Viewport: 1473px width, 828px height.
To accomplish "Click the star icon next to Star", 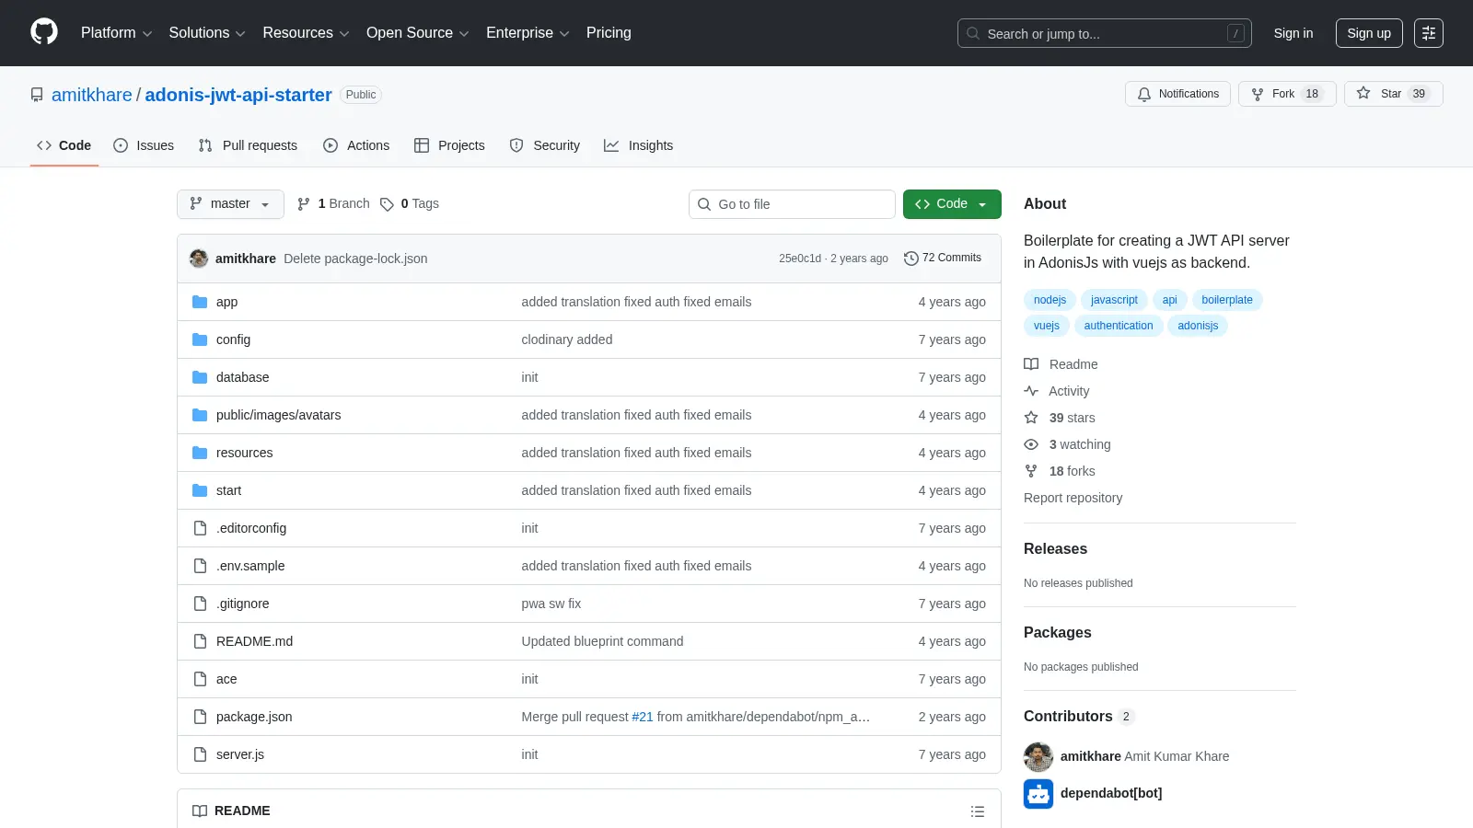I will (x=1363, y=93).
